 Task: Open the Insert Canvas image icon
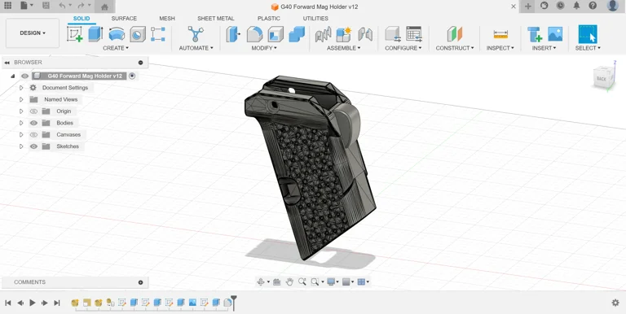555,34
